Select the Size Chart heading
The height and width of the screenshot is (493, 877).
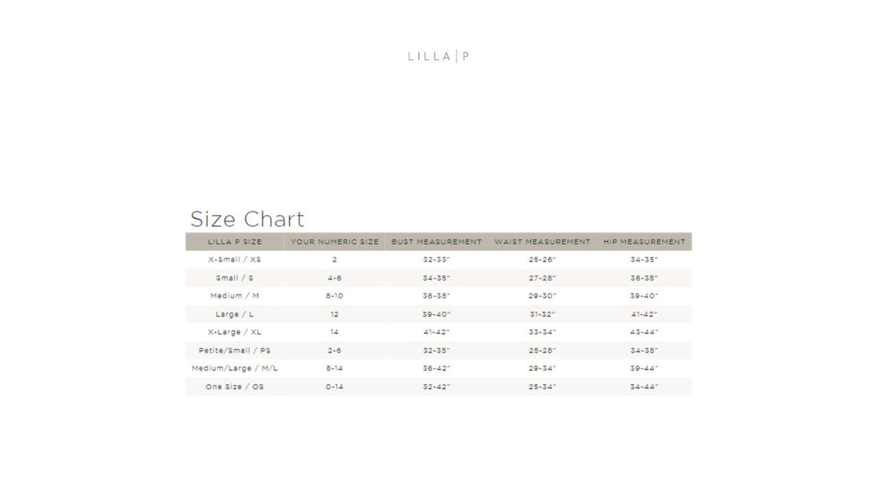tap(247, 219)
